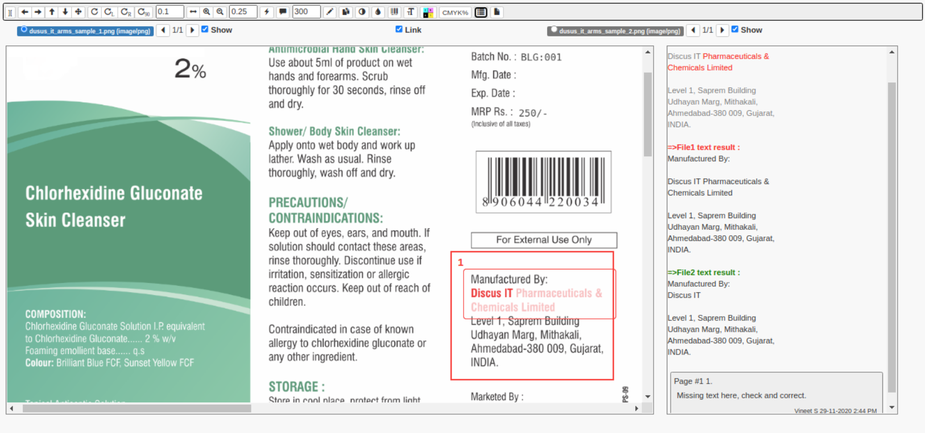Click red 'Discus IT' text in image
The width and height of the screenshot is (925, 433).
[492, 293]
